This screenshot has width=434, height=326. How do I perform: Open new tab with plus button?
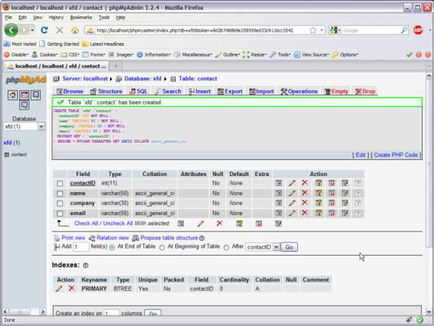point(116,66)
